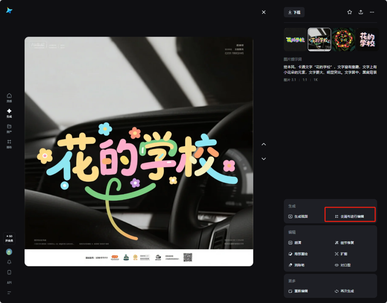Screen dimensions: 387x303
Task: Expand the sidebar menu icon at bottom left
Action: [x=9, y=293]
